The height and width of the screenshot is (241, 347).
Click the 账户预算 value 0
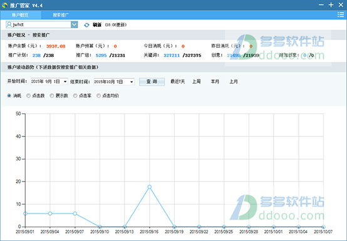pyautogui.click(x=115, y=46)
